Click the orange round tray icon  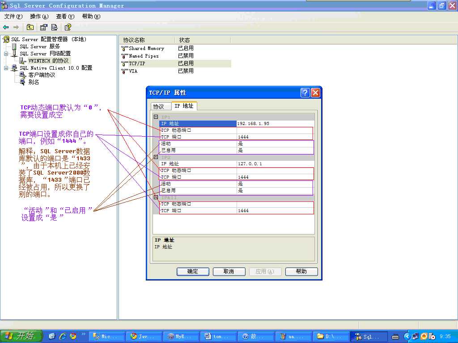click(x=424, y=336)
